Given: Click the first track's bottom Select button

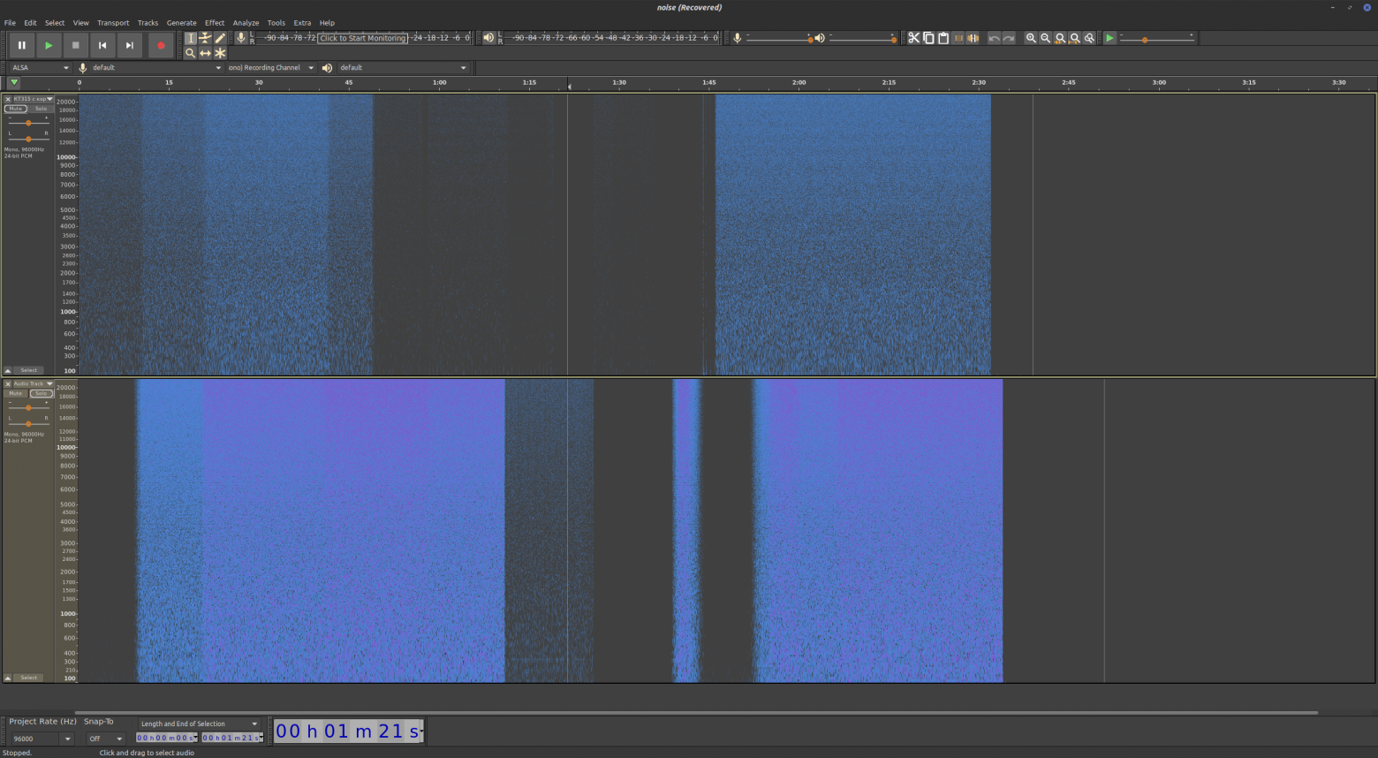Looking at the screenshot, I should click(x=29, y=370).
